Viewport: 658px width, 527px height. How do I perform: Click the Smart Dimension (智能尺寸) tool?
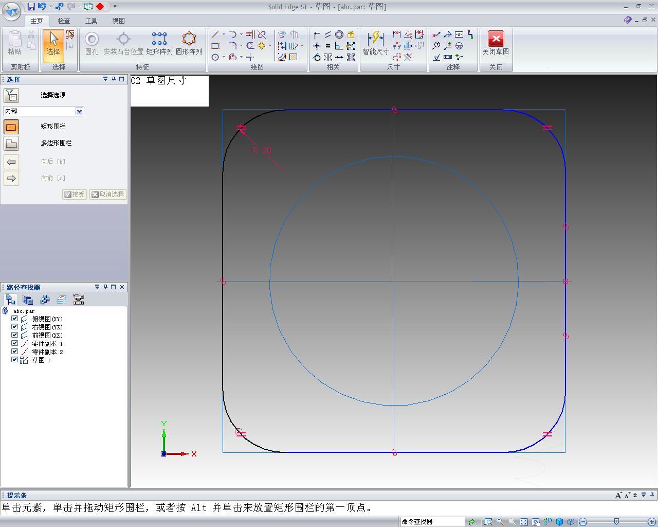[376, 43]
